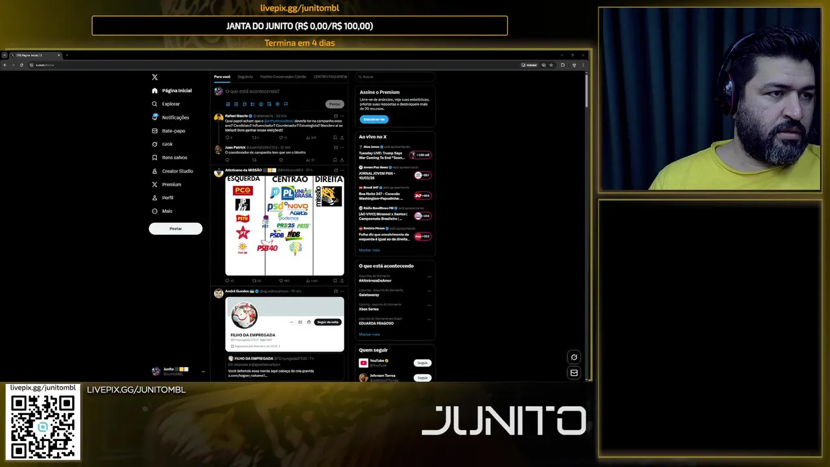Open the CENTRO ESQUERDA tab

pyautogui.click(x=330, y=77)
